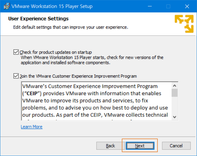The image size is (197, 156).
Task: Uncheck Check for product updates on startup
Action: (x=16, y=52)
